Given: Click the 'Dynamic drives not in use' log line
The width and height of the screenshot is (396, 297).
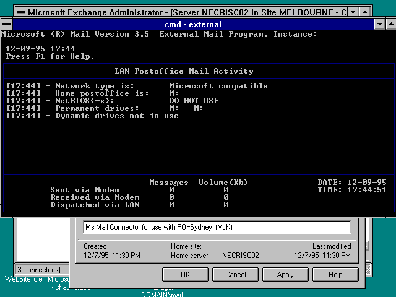Looking at the screenshot, I should pyautogui.click(x=117, y=116).
